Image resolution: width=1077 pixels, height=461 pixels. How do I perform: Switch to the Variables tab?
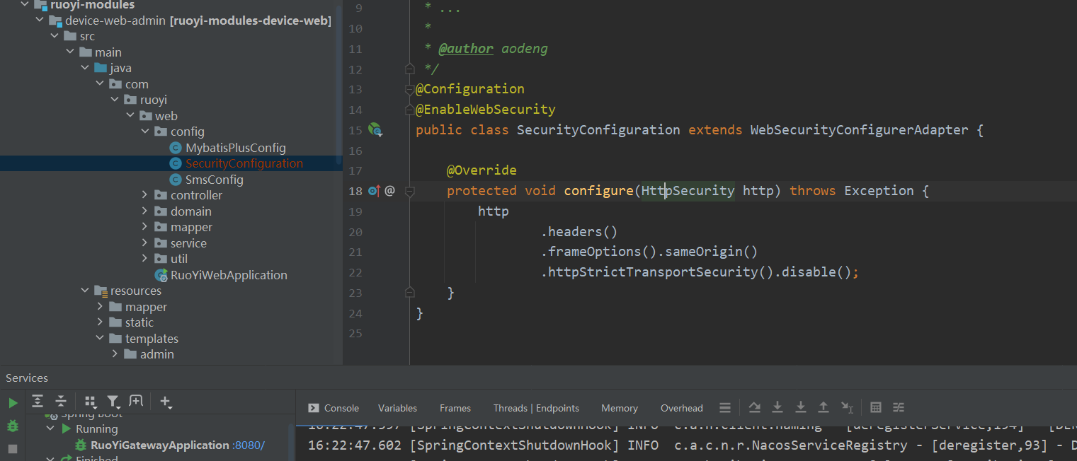pos(397,408)
